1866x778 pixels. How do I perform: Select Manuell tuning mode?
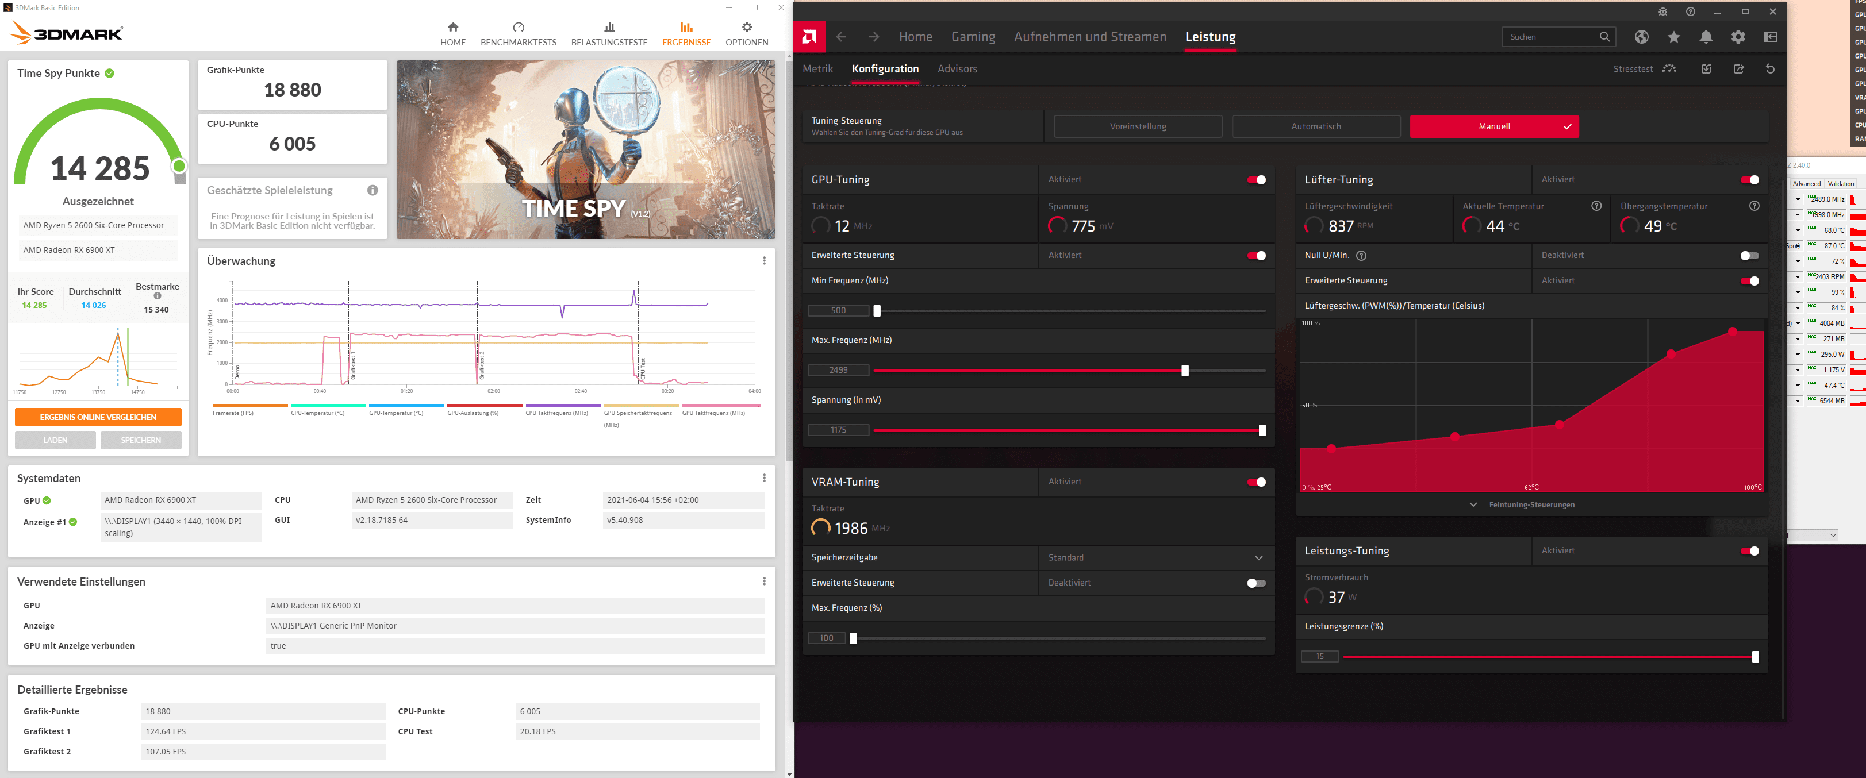pyautogui.click(x=1493, y=126)
